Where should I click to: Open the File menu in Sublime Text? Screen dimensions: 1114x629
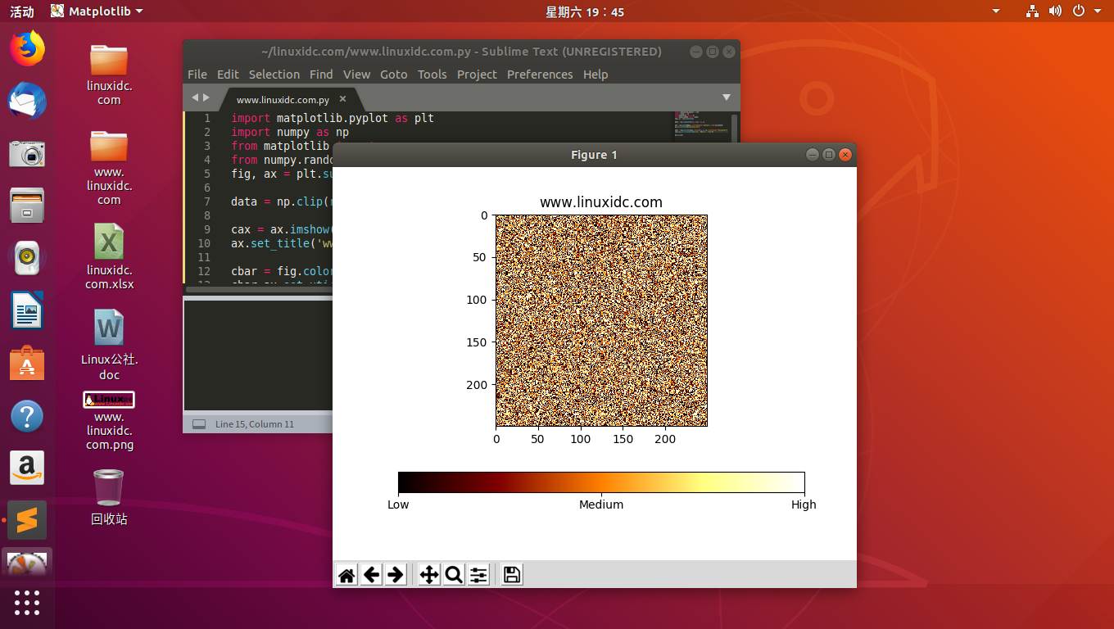197,75
